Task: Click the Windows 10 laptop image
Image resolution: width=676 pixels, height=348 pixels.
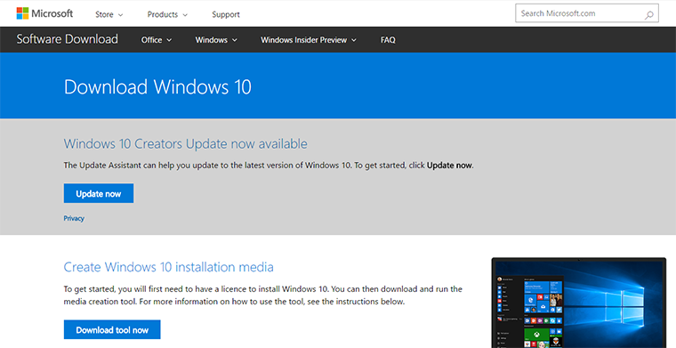Action: tap(579, 303)
